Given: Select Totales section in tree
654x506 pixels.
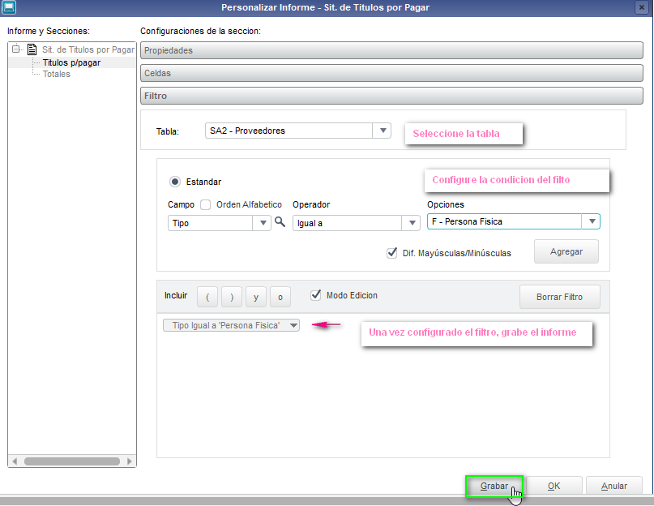Looking at the screenshot, I should pos(56,74).
